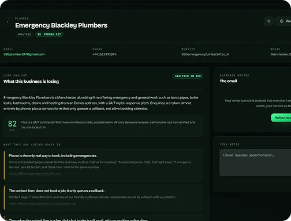Click the 82 fit score box
Viewport: 291px width, 221px height.
tap(103, 126)
